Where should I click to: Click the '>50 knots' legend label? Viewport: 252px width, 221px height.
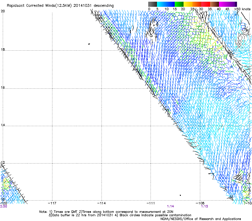242,9
